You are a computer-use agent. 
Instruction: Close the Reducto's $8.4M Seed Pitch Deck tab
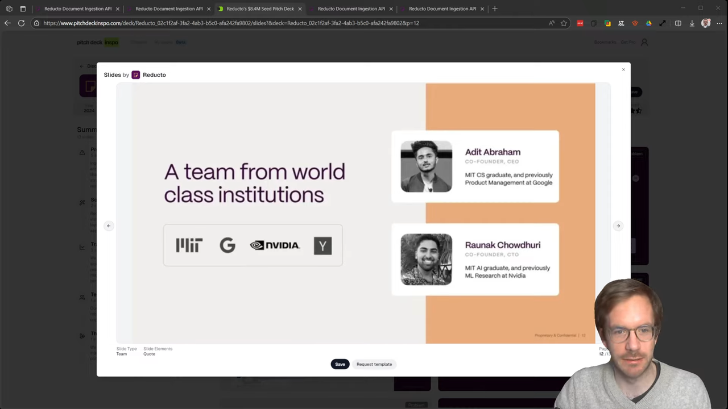(300, 9)
